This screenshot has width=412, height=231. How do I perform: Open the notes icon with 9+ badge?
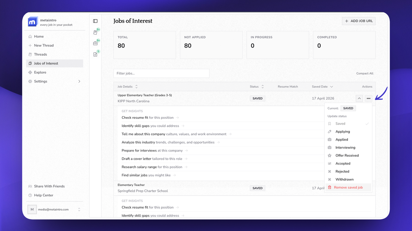95,33
